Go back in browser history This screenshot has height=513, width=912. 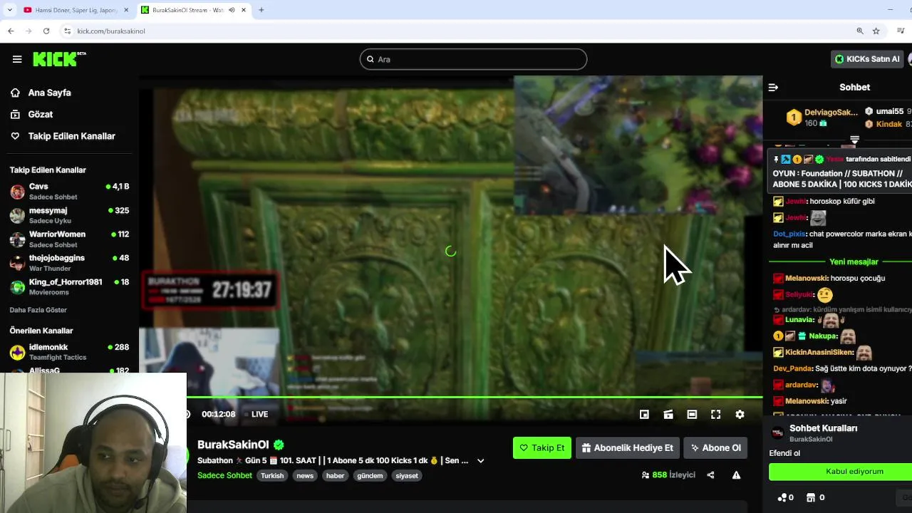coord(11,31)
